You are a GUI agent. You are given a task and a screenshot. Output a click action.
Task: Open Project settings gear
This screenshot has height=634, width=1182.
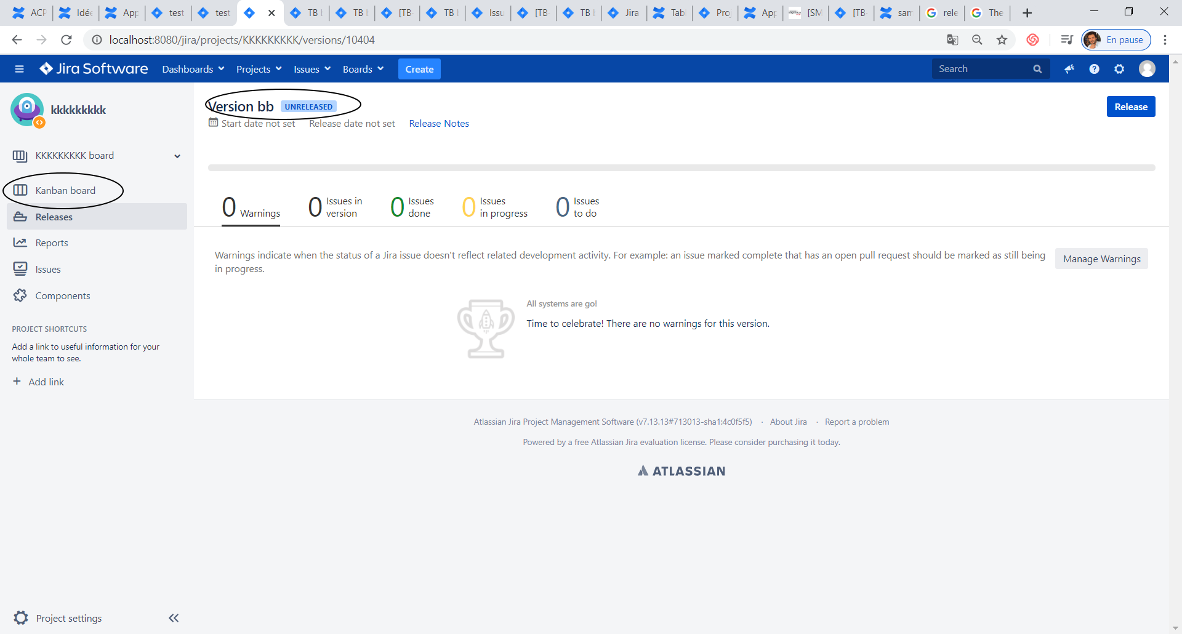(21, 618)
